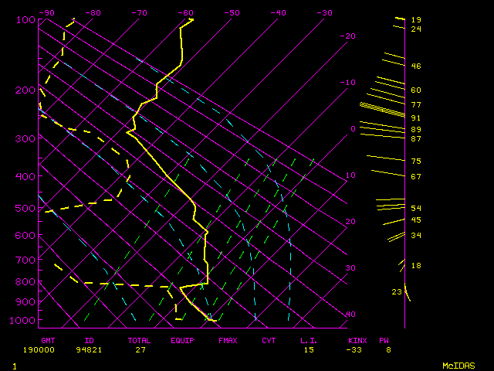
Task: Select the wind speed value 18
Action: pyautogui.click(x=415, y=266)
